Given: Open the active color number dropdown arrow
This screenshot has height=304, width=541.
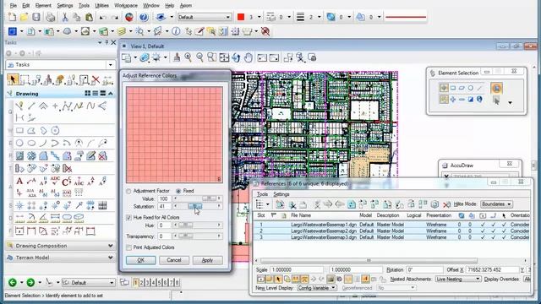Looking at the screenshot, I should click(x=260, y=17).
